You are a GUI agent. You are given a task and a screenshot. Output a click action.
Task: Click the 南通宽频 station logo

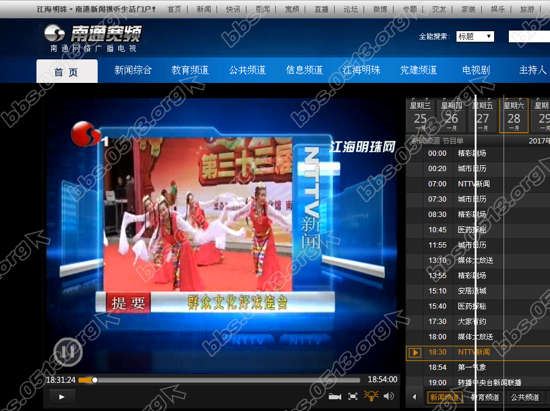point(94,35)
